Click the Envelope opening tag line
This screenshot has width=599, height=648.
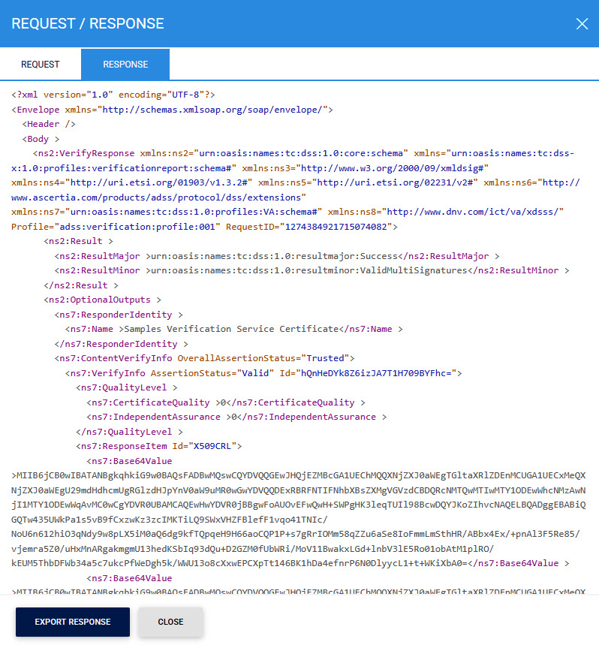pos(172,110)
